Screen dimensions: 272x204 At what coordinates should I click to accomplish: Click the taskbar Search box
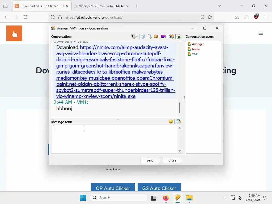click(119, 198)
